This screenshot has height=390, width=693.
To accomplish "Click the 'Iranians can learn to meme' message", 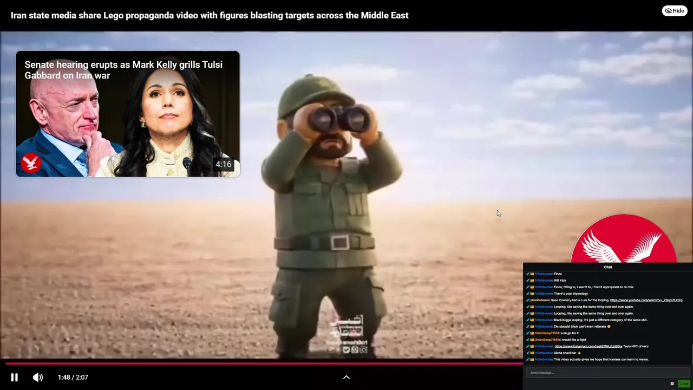I will [x=601, y=359].
